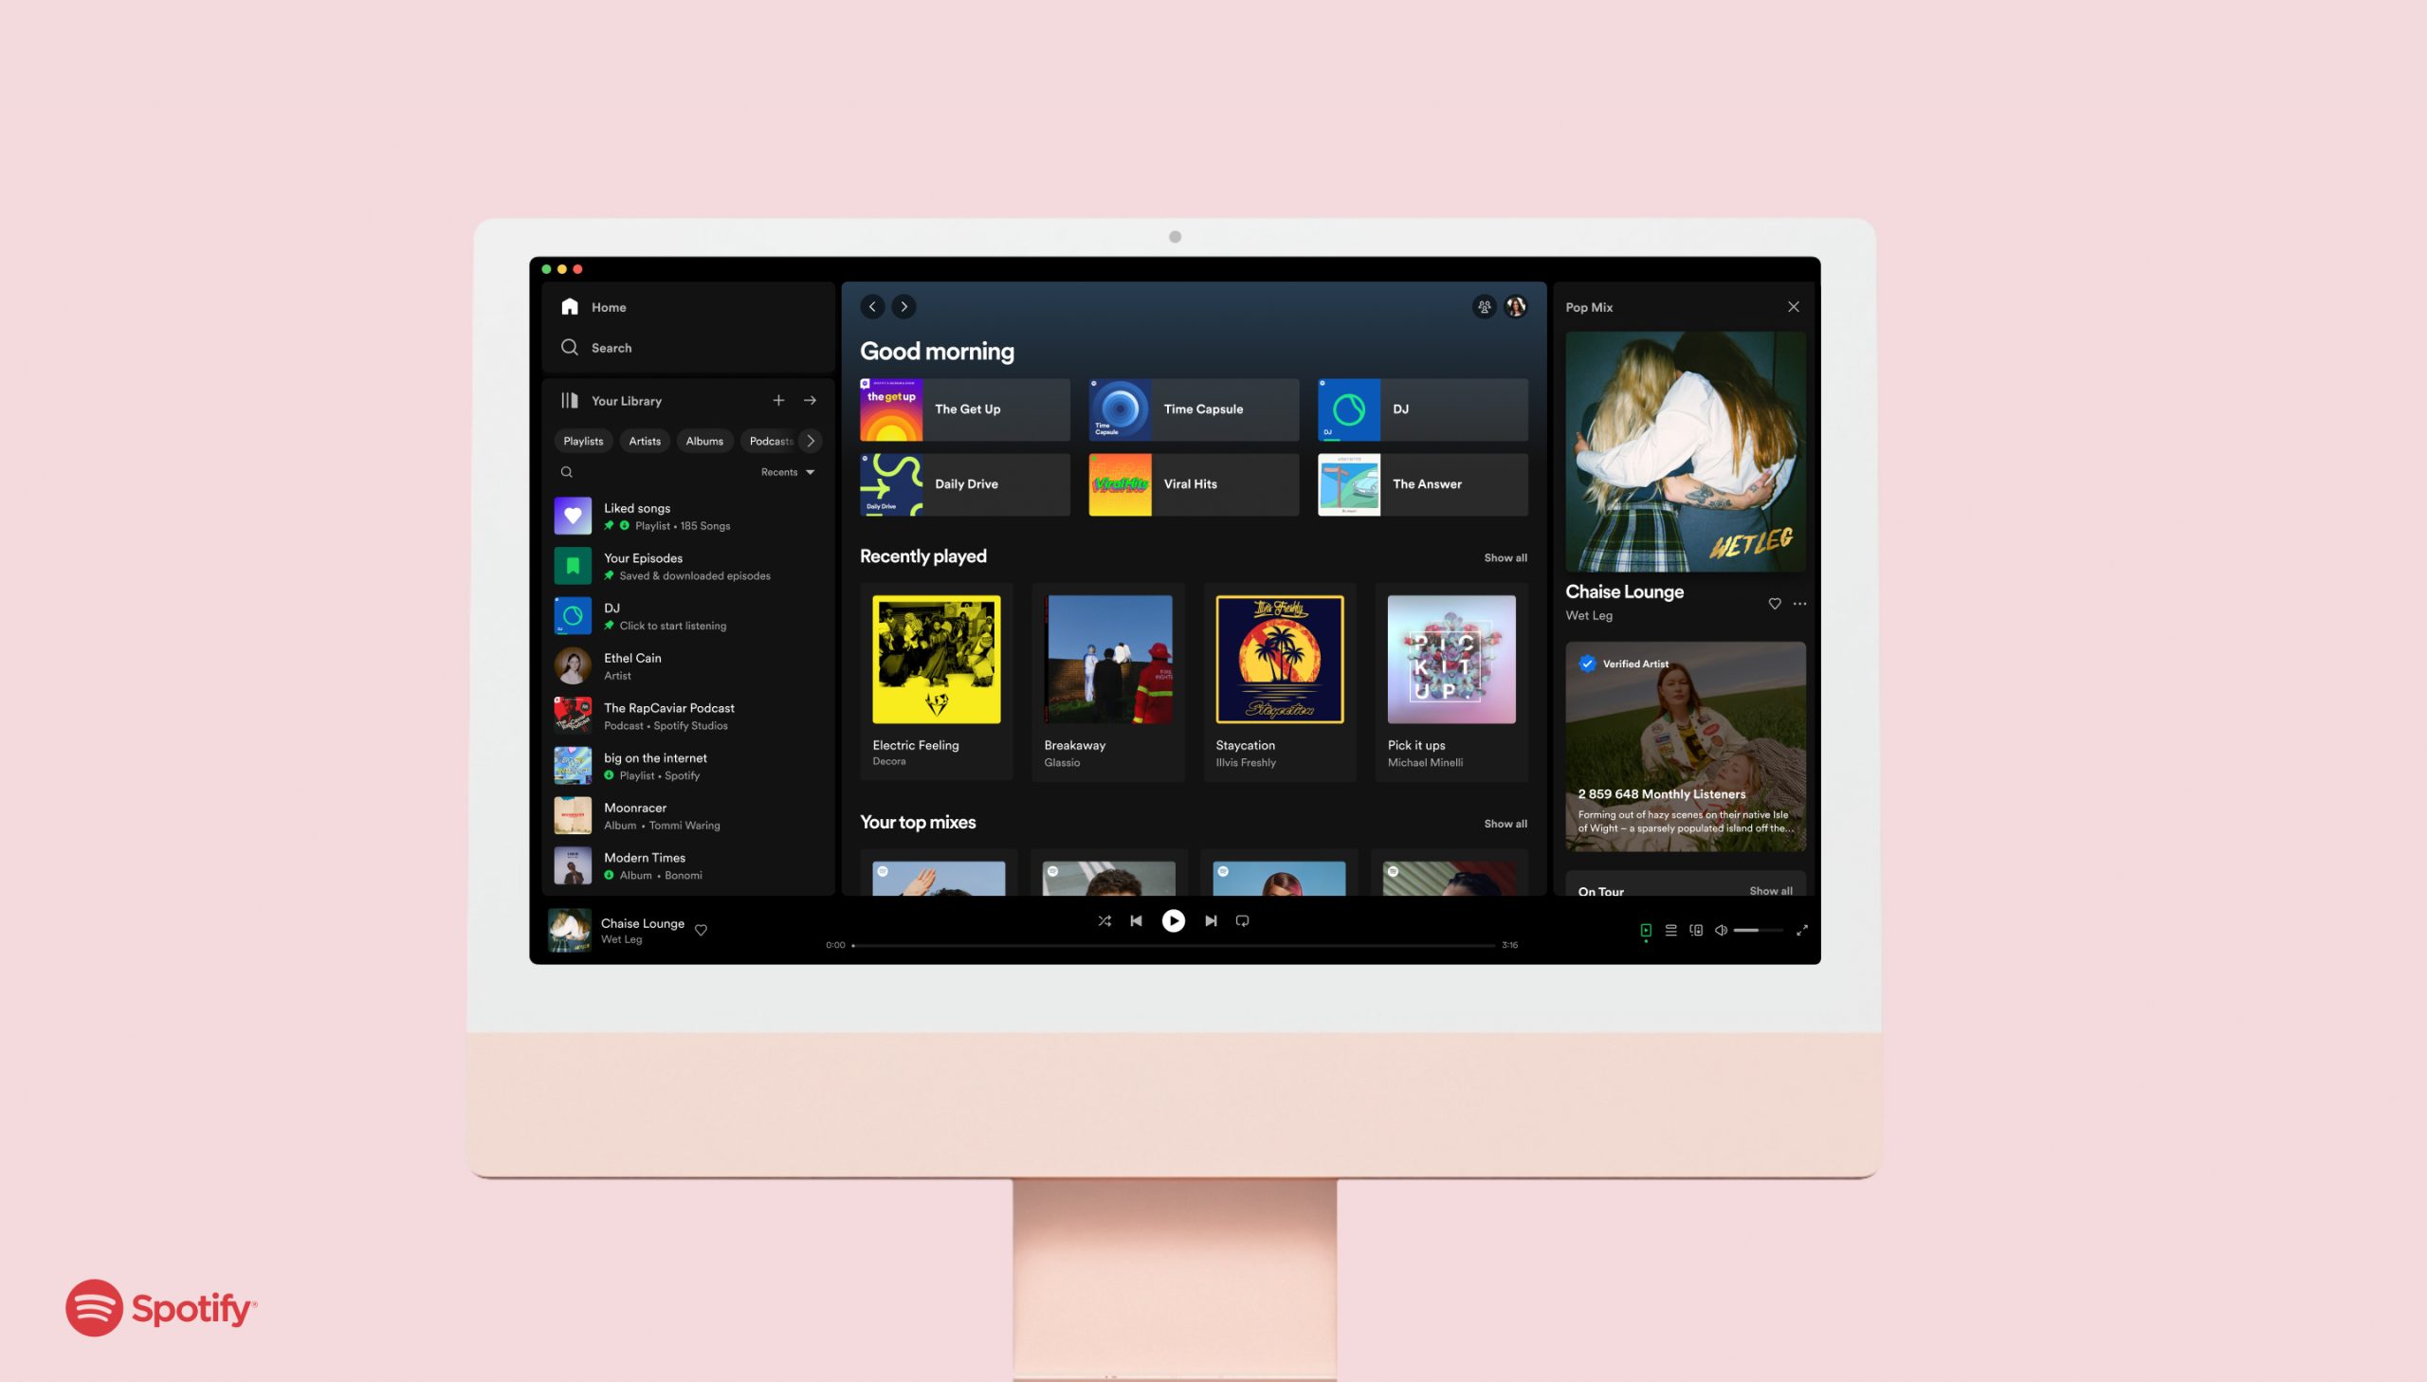
Task: Click the more options ellipsis on Pop Mix panel
Action: pyautogui.click(x=1800, y=604)
